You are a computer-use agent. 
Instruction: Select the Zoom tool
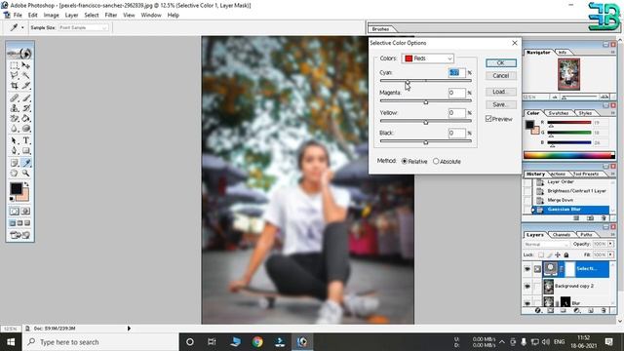(26, 174)
